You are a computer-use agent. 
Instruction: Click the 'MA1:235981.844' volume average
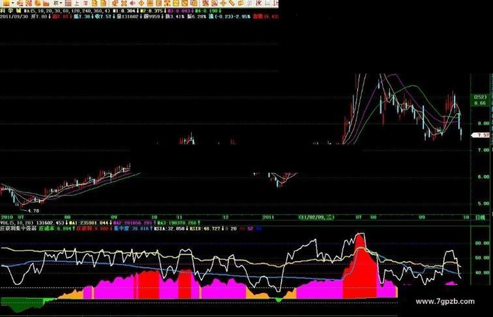88,223
